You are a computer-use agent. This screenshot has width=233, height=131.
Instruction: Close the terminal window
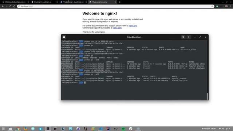[205, 37]
